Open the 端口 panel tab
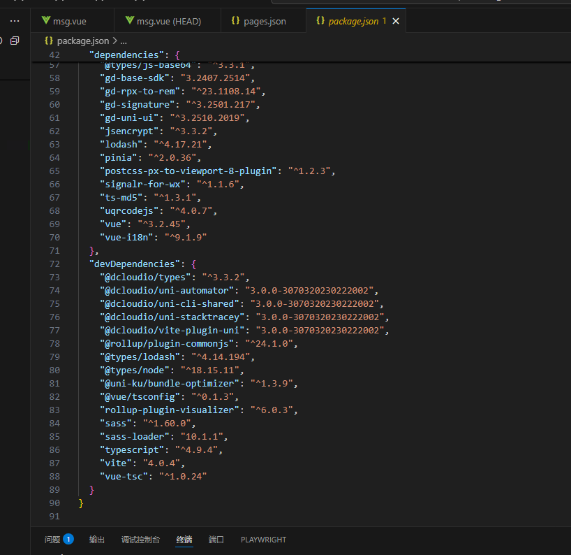This screenshot has width=571, height=555. 216,540
